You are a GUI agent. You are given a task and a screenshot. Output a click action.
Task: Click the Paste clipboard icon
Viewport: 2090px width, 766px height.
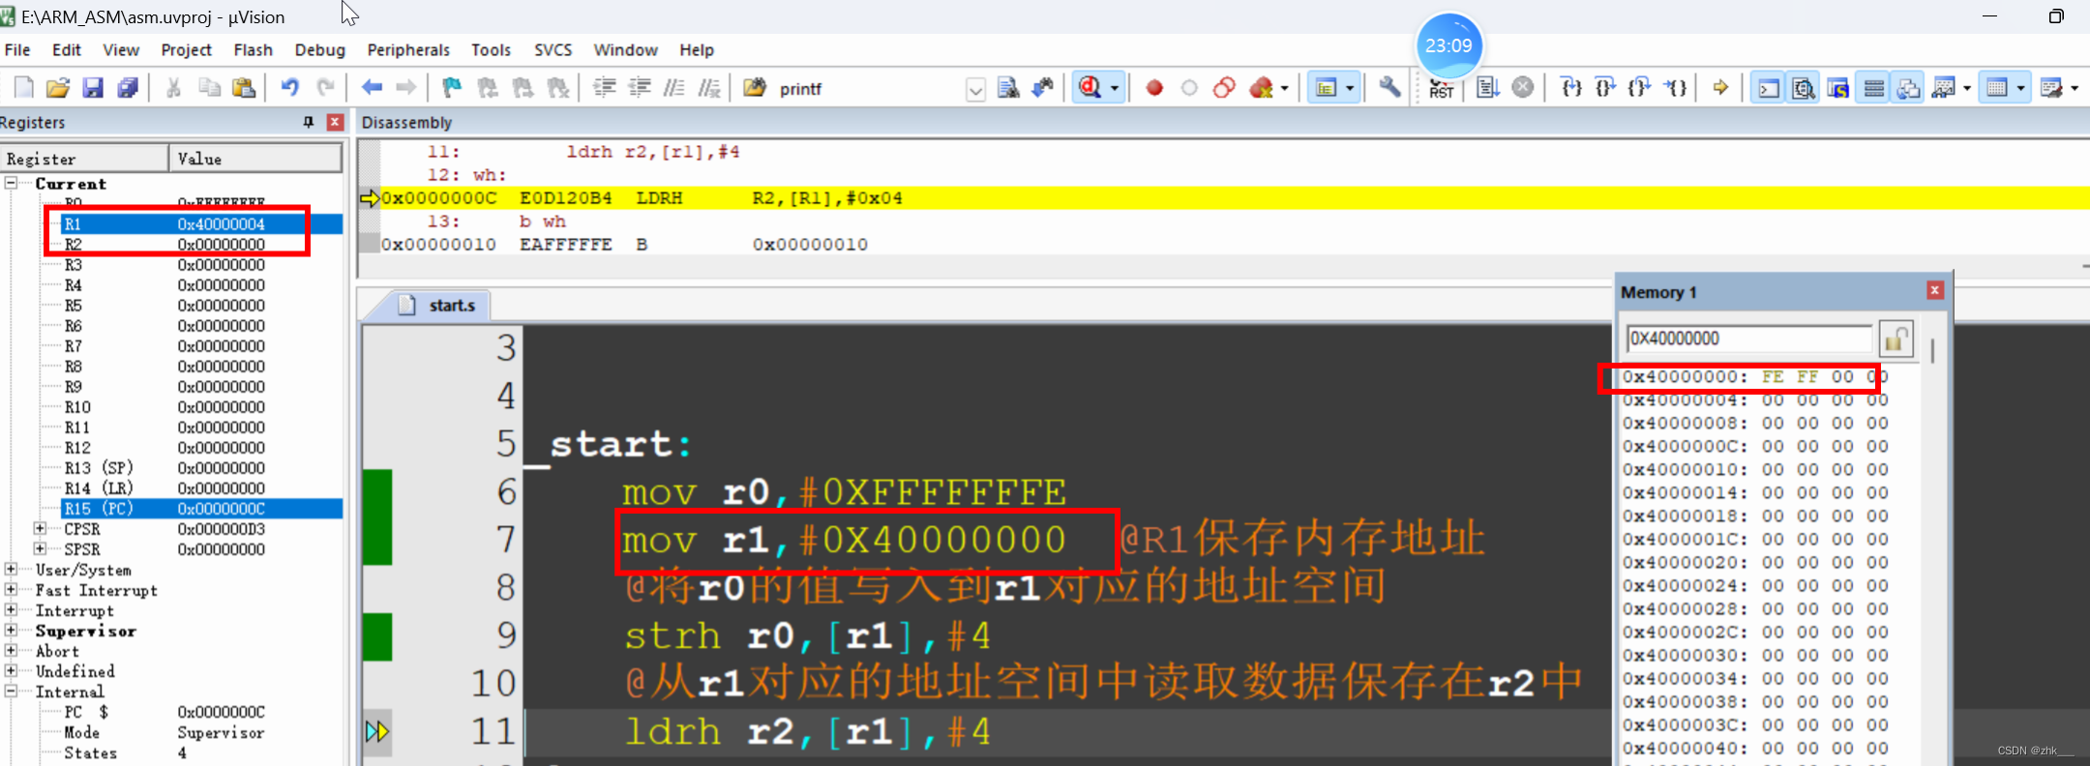[x=244, y=88]
